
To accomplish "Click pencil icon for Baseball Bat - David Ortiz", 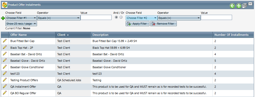I will pos(5,54).
